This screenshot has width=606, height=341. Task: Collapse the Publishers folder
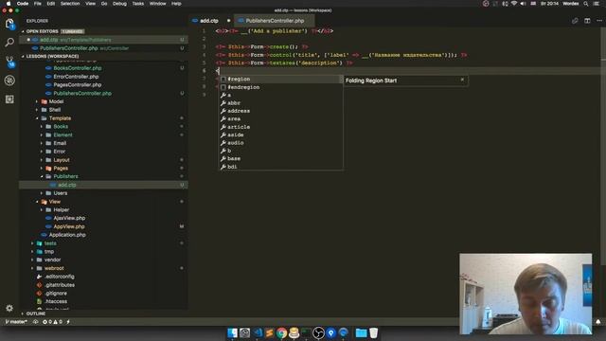coord(65,176)
